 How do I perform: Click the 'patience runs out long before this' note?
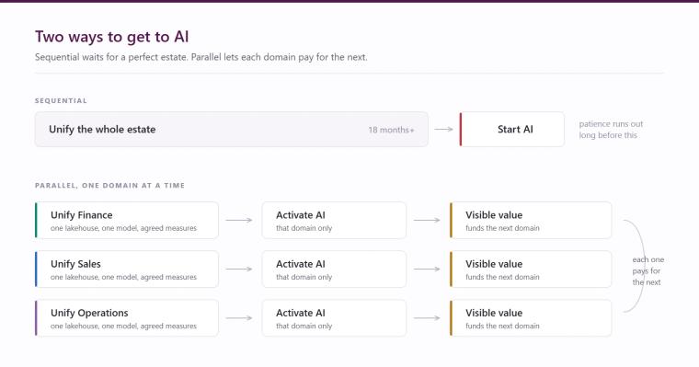click(x=611, y=130)
